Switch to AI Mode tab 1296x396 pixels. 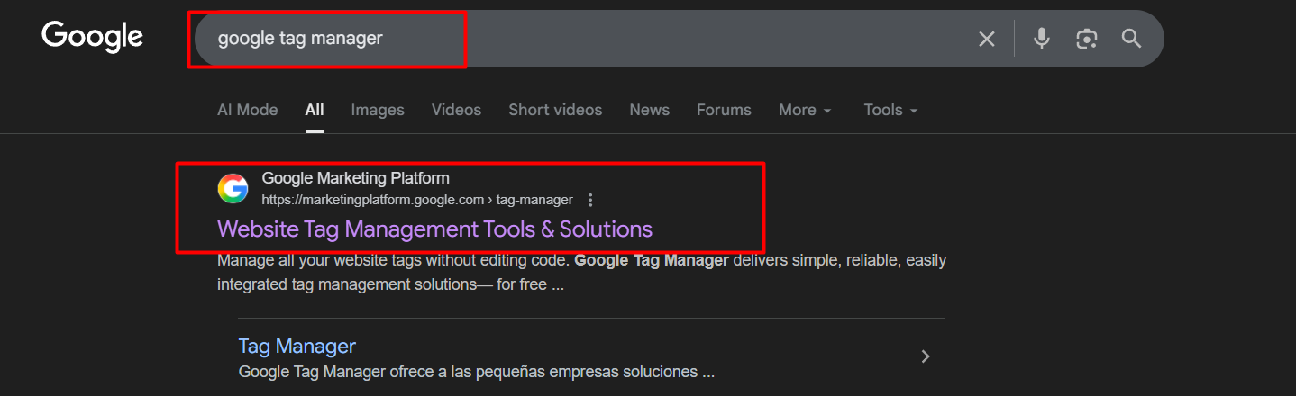pos(247,110)
